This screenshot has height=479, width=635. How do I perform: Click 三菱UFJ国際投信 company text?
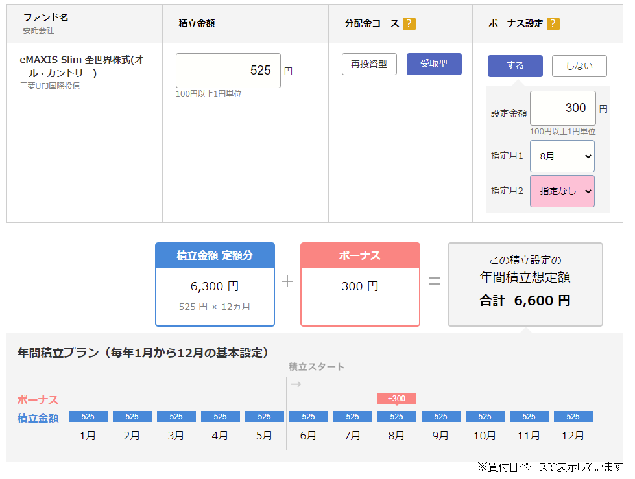50,86
